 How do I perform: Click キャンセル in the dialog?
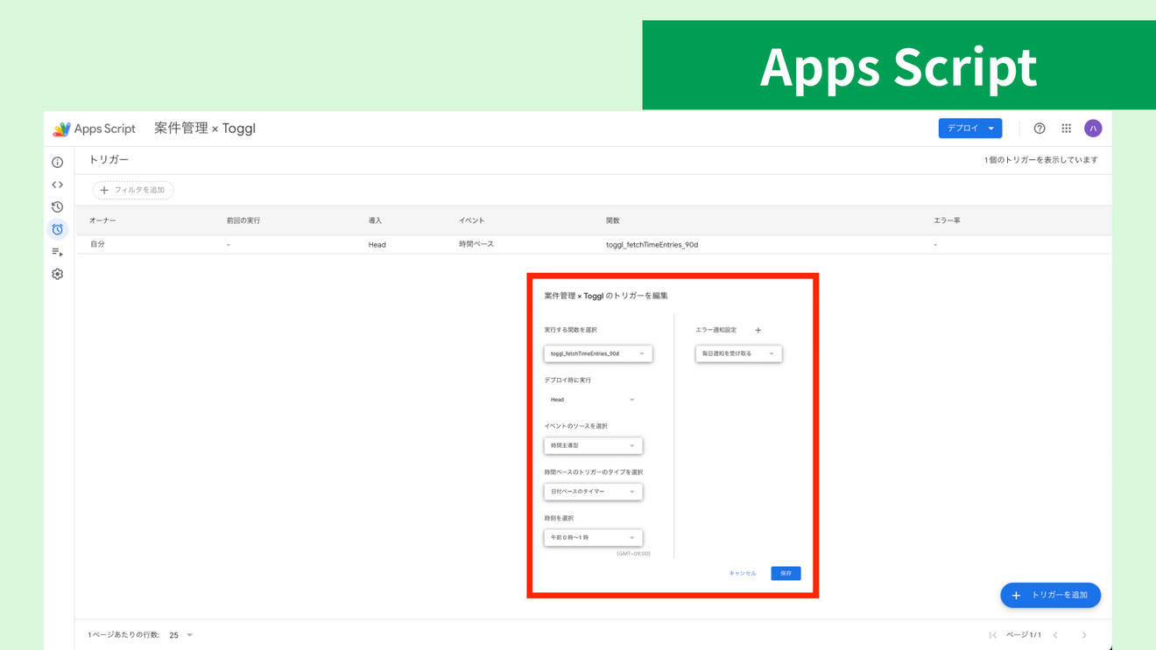click(x=743, y=573)
